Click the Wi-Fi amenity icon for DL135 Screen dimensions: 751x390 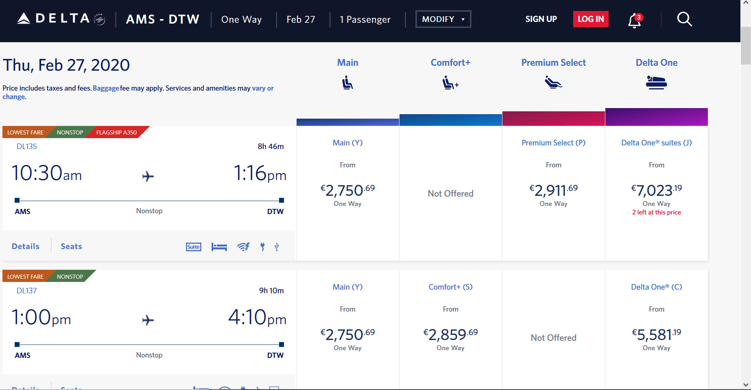(243, 247)
